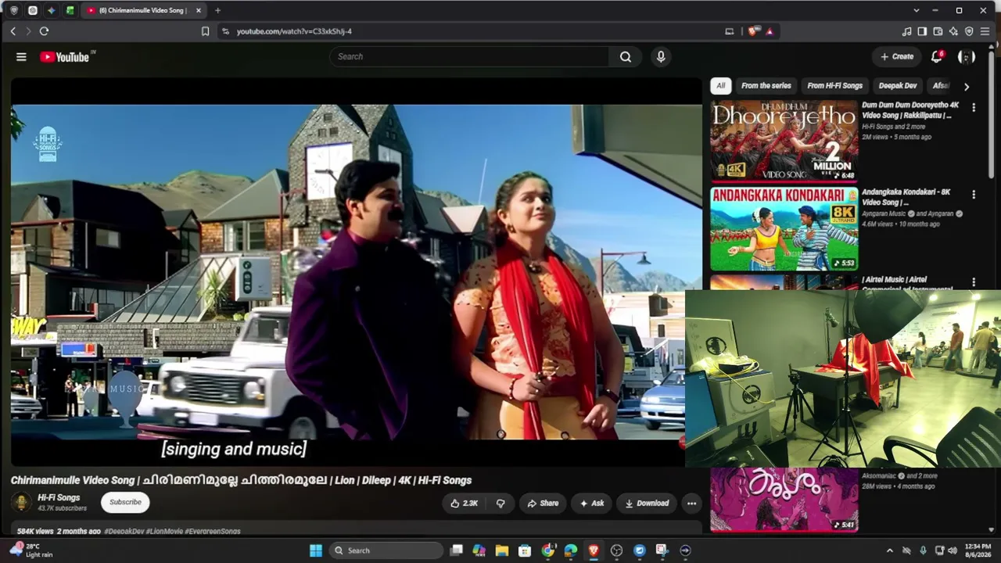Viewport: 1001px width, 563px height.
Task: Toggle the browser sidebar panel
Action: (922, 31)
